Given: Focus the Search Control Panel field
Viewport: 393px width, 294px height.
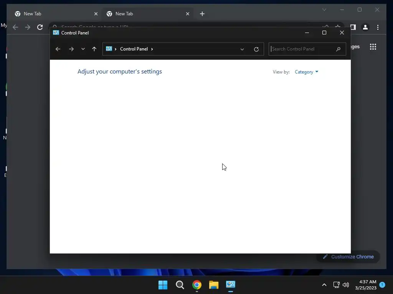Looking at the screenshot, I should (x=307, y=49).
